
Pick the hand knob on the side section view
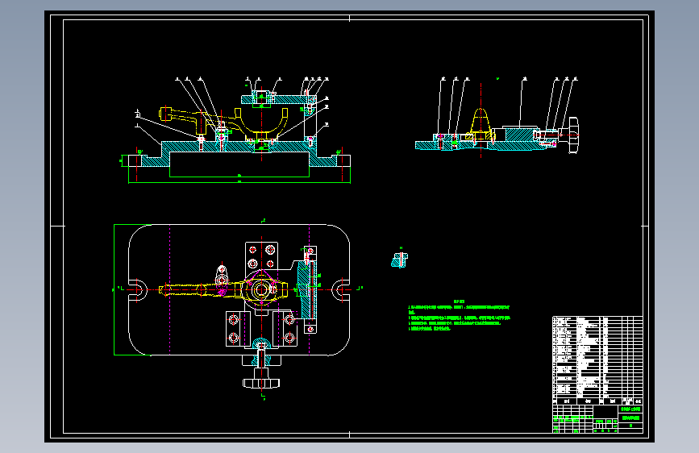click(x=573, y=135)
